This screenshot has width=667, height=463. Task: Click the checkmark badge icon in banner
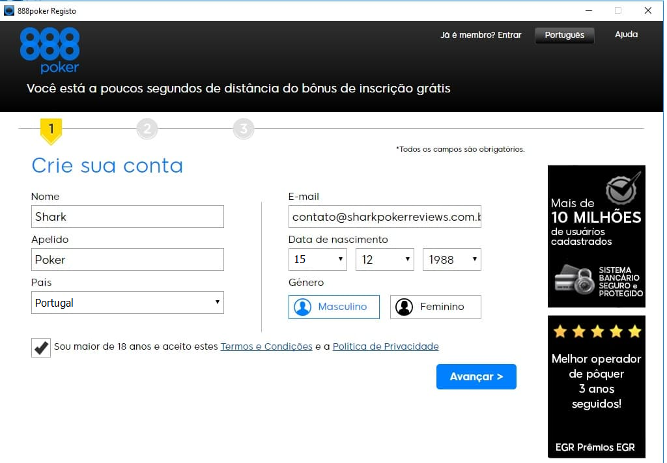[623, 189]
